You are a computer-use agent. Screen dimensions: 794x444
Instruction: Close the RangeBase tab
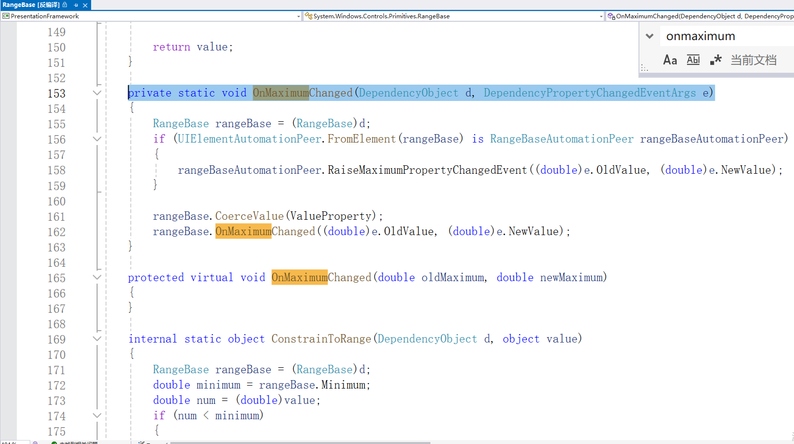(x=85, y=5)
